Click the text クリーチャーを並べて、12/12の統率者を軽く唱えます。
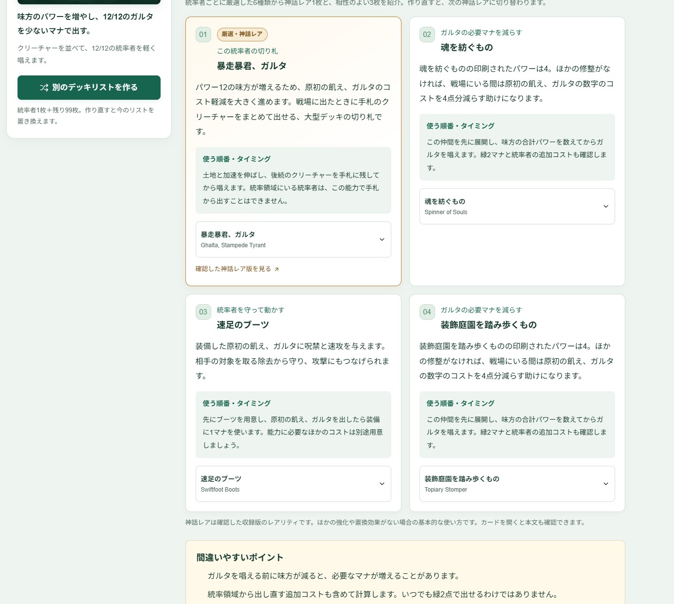 87,54
